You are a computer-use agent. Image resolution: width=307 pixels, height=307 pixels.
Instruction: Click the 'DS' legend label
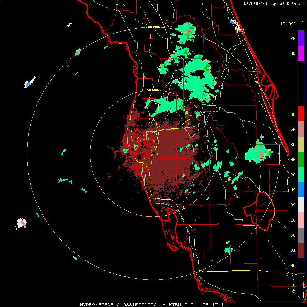(x=293, y=205)
